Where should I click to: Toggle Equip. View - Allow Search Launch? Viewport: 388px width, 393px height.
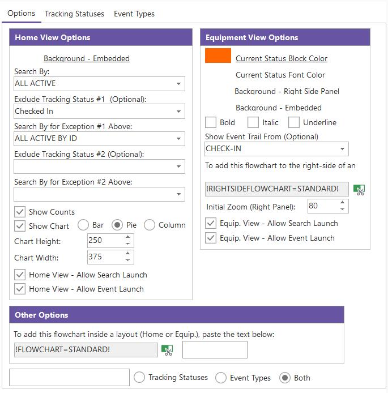(211, 223)
